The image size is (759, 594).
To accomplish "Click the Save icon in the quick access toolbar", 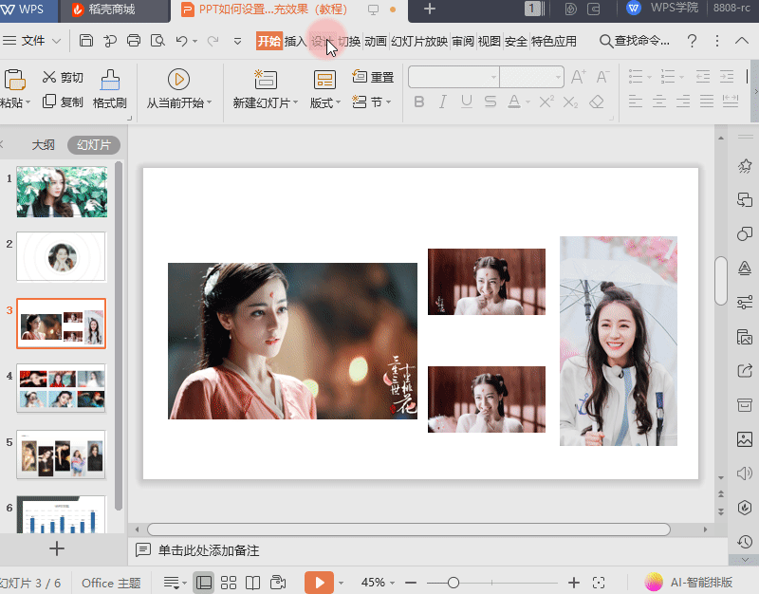I will [x=85, y=41].
